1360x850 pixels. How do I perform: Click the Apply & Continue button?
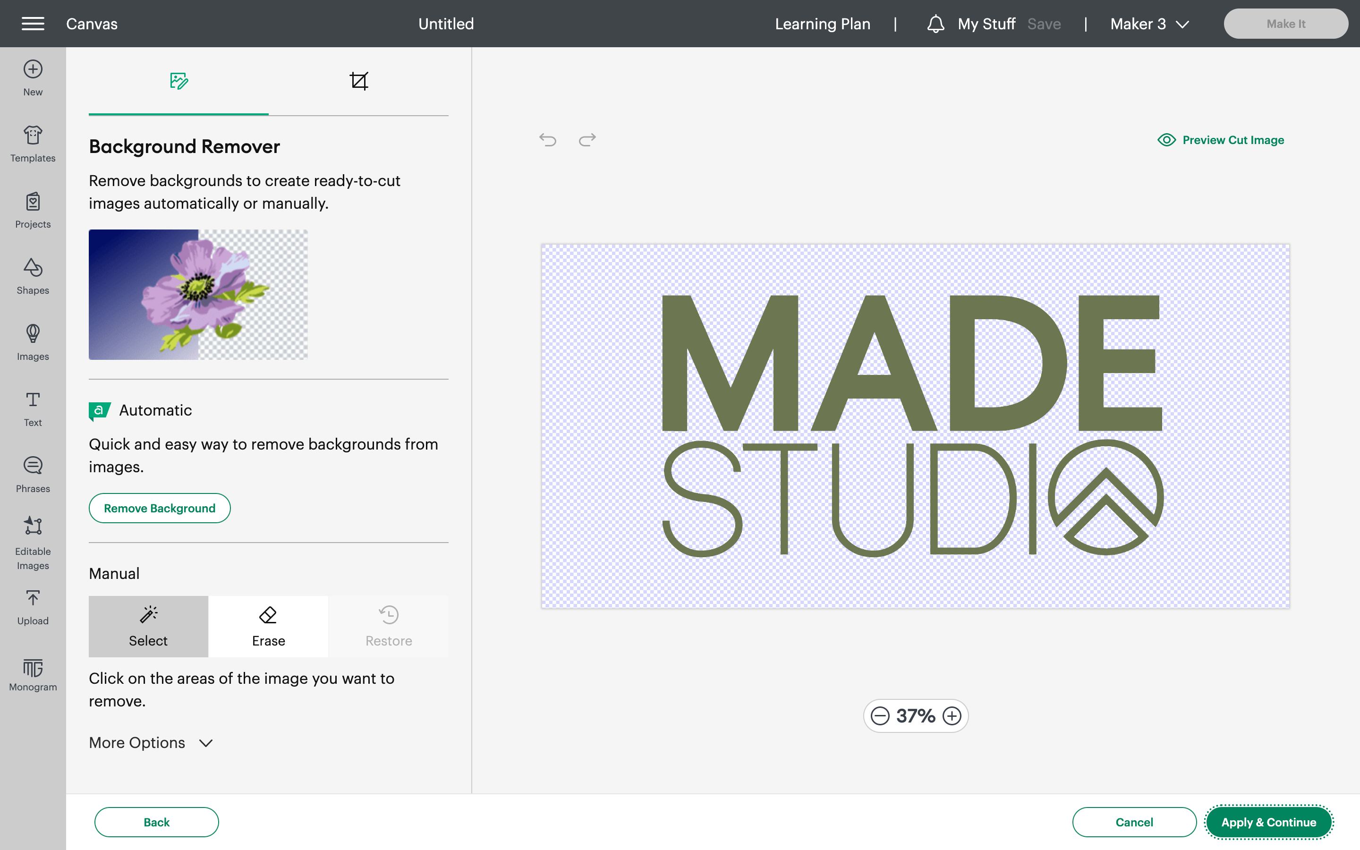1268,822
